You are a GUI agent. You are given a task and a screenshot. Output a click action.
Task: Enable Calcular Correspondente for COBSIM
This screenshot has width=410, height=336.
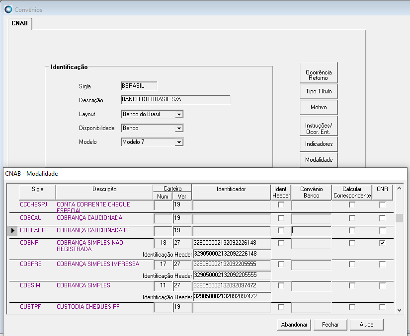tap(352, 285)
